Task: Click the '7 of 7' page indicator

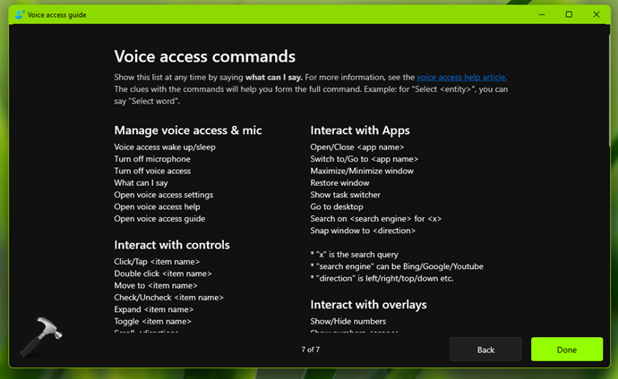Action: coord(310,350)
